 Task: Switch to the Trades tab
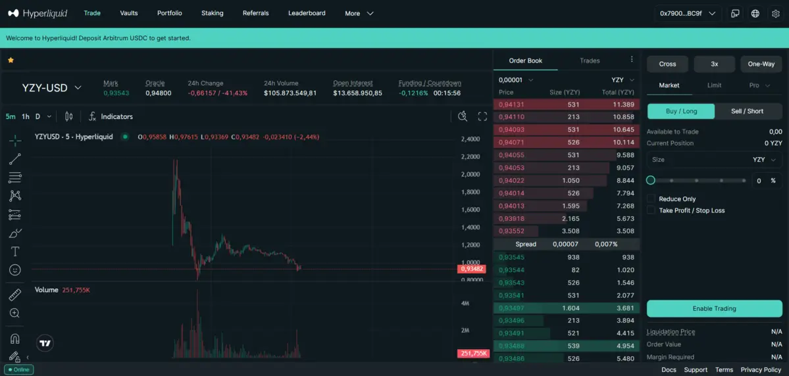(x=590, y=60)
